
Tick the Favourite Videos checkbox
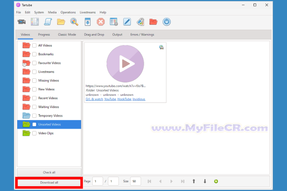34,63
